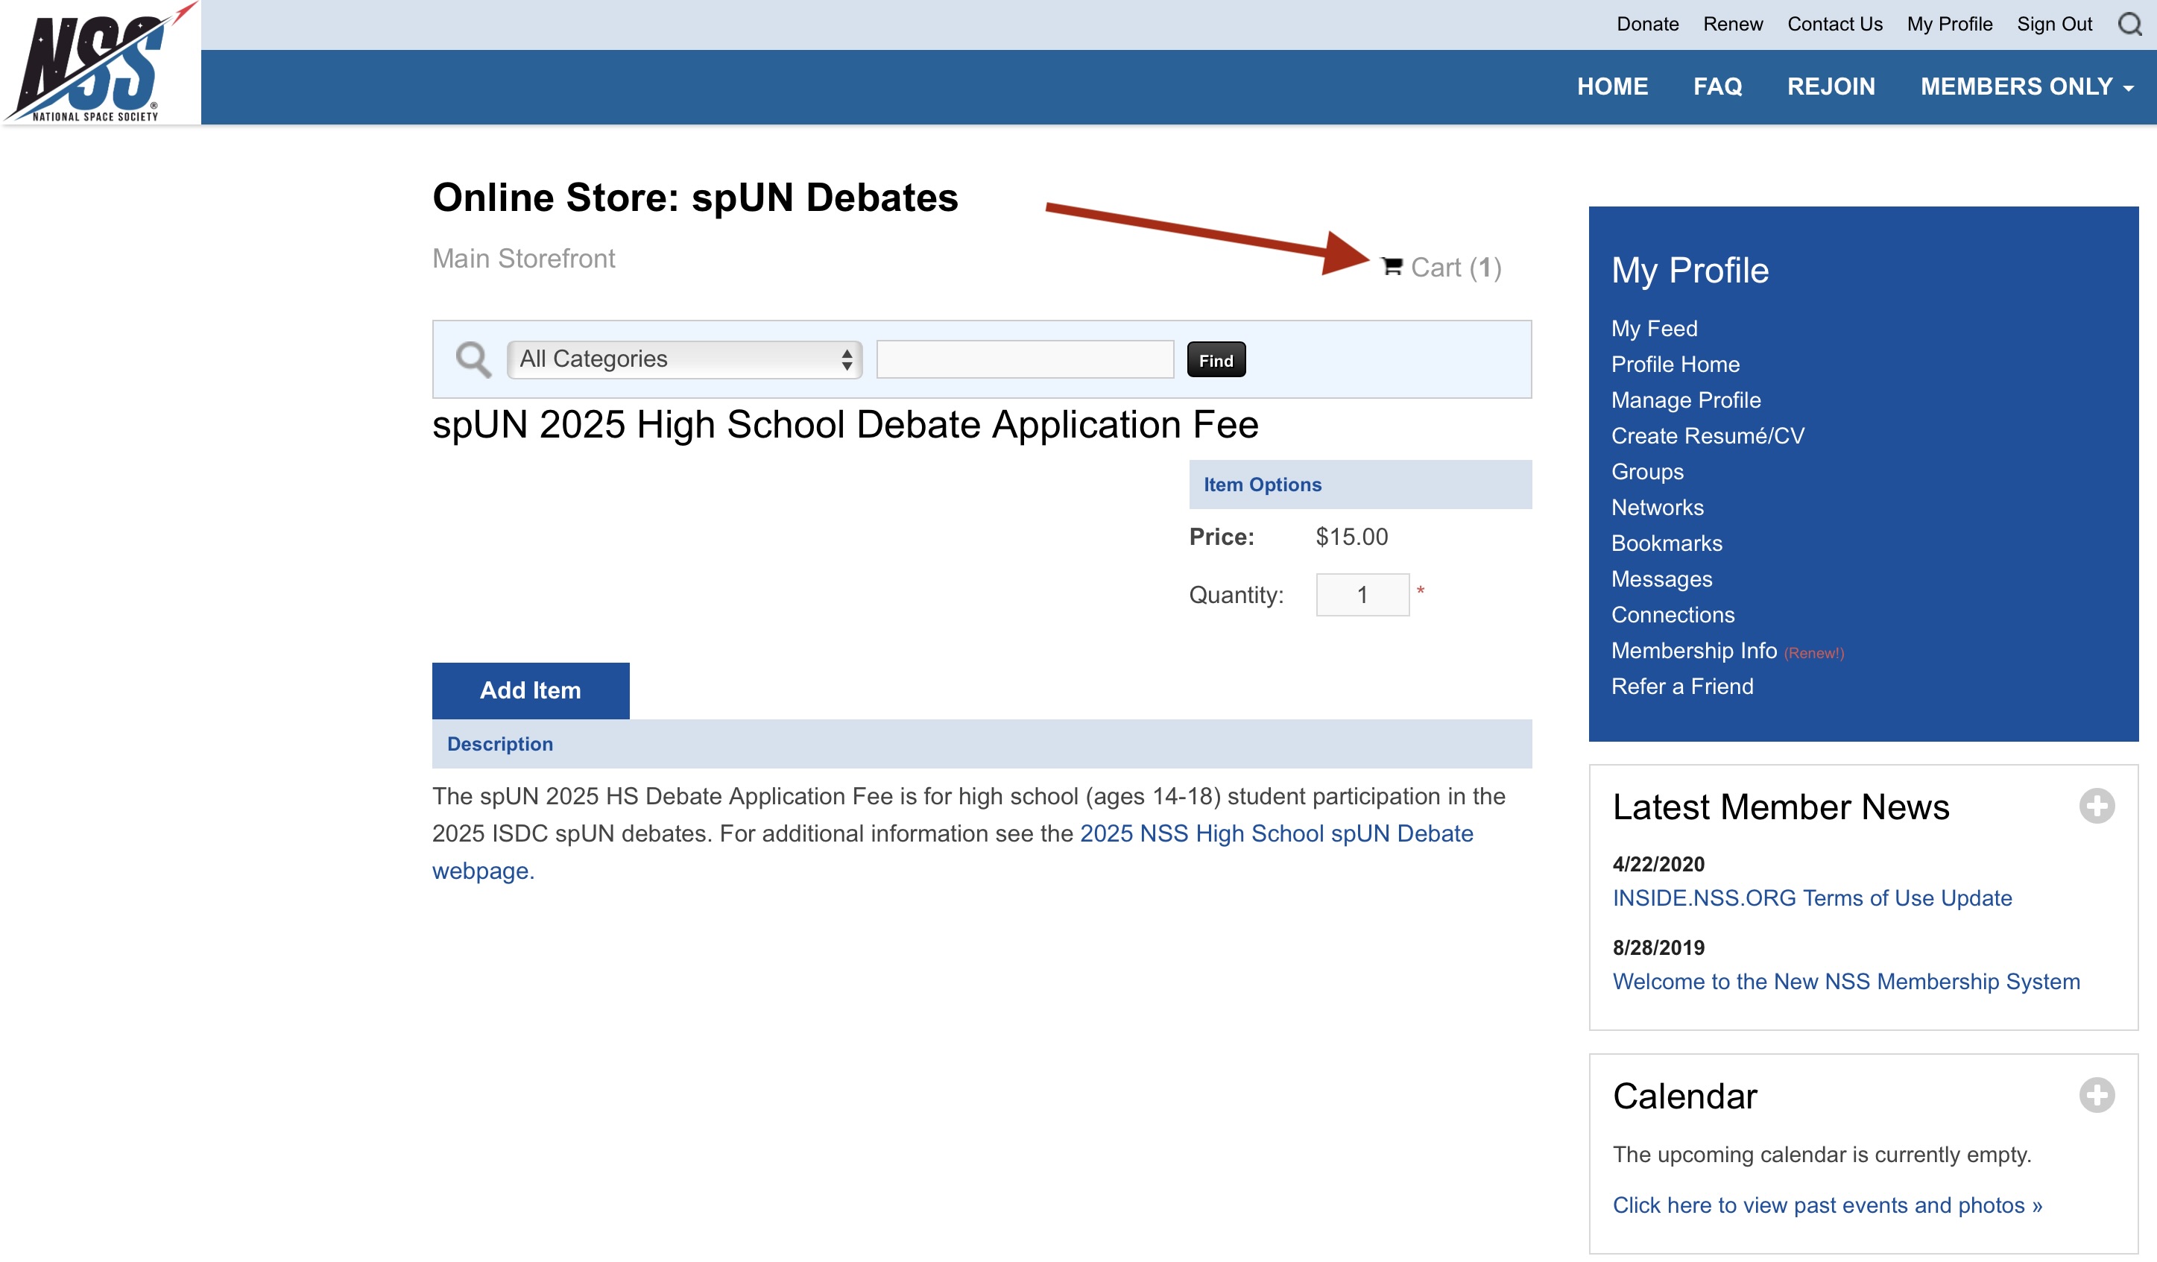This screenshot has width=2157, height=1262.
Task: Select REJOIN in the navigation bar
Action: 1831,86
